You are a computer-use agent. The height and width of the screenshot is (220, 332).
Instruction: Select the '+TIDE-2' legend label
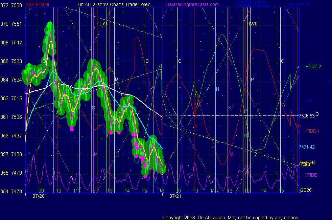313,67
